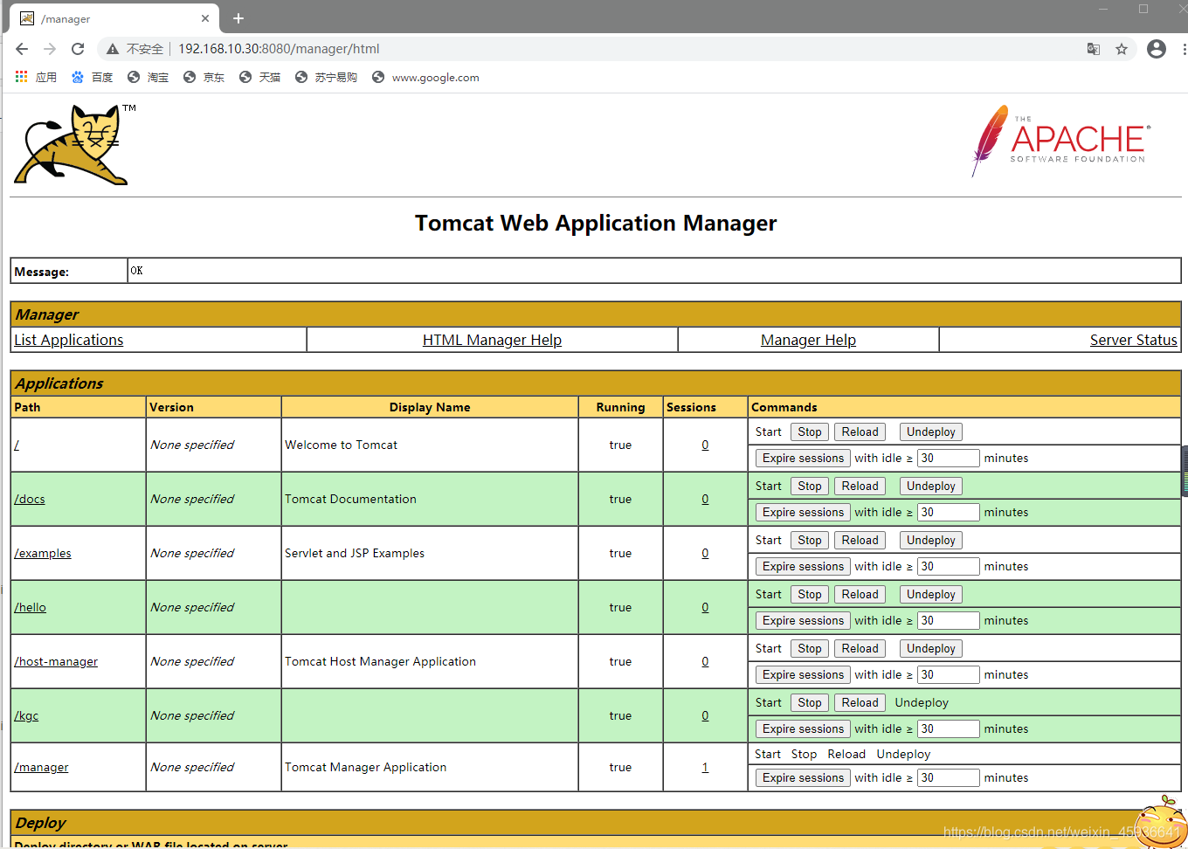This screenshot has width=1188, height=849.
Task: Click the Apache Software Foundation logo
Action: click(x=1060, y=141)
